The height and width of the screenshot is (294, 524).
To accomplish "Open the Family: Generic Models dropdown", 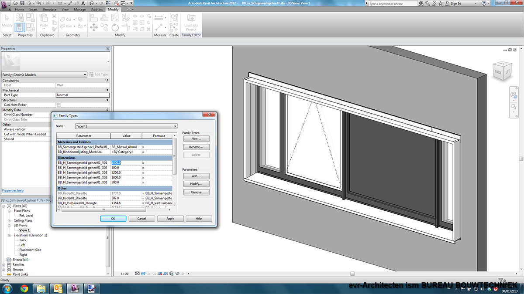I will [x=44, y=75].
